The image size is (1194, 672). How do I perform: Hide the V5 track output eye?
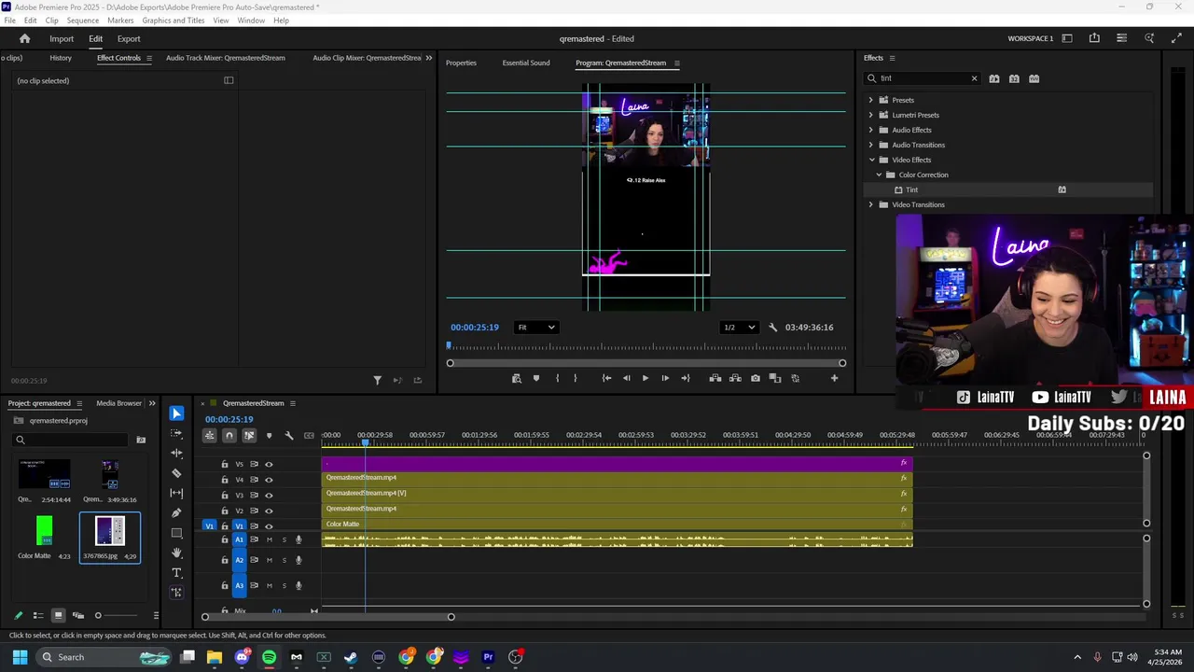tap(269, 464)
